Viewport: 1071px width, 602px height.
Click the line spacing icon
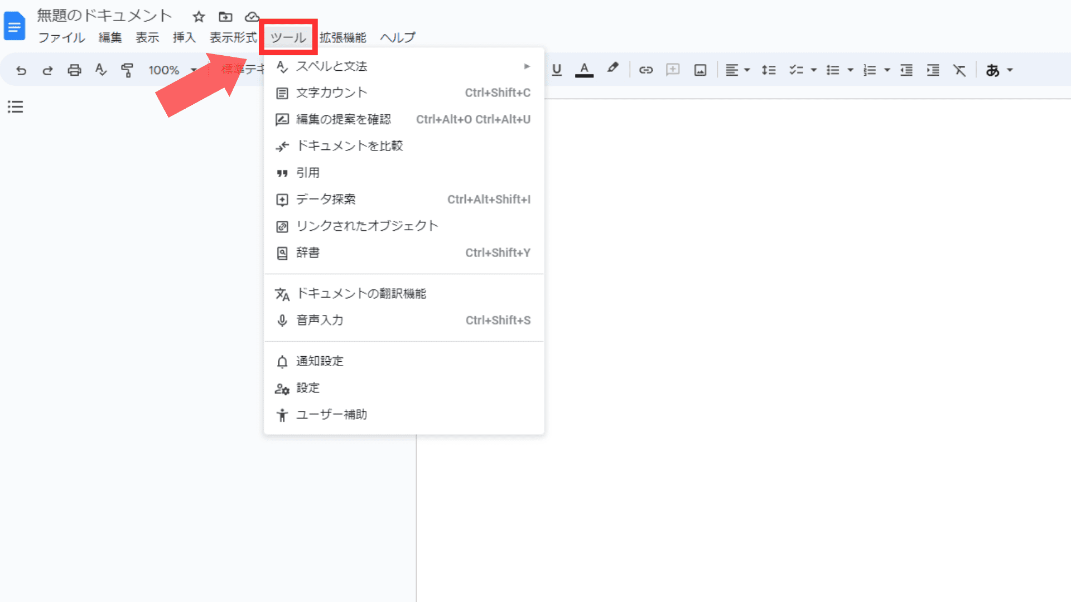(x=769, y=69)
